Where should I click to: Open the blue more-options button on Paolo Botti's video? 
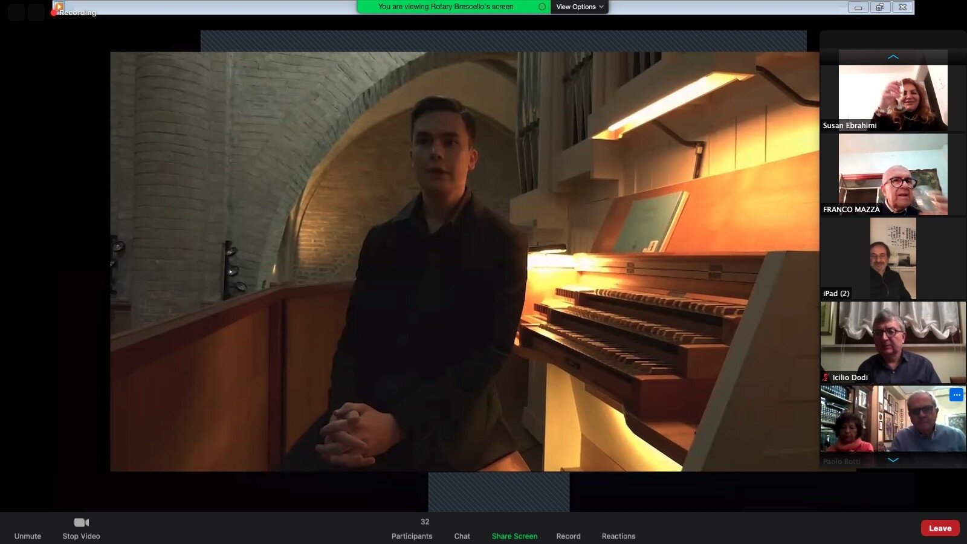[x=956, y=395]
